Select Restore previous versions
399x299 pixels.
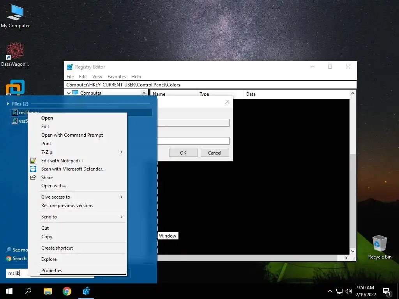[x=78, y=206]
